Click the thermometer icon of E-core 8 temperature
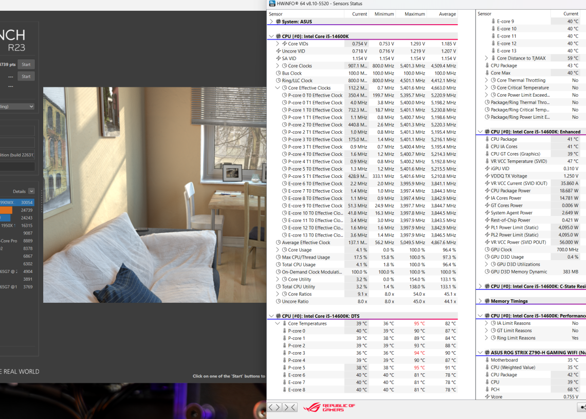 point(284,390)
